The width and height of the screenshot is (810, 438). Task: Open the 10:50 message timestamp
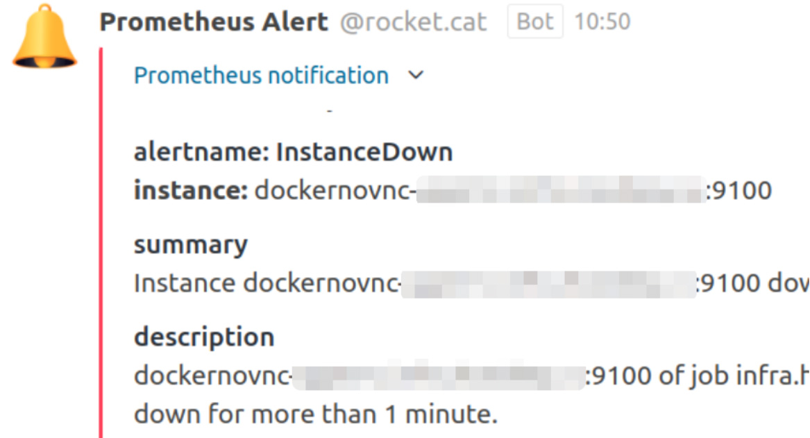602,22
